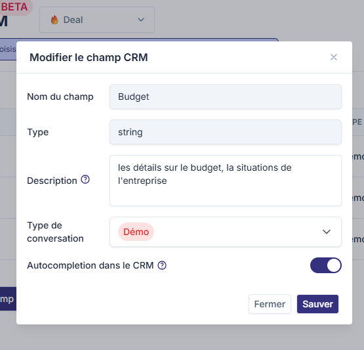
Task: Click the Type string field
Action: pos(226,132)
